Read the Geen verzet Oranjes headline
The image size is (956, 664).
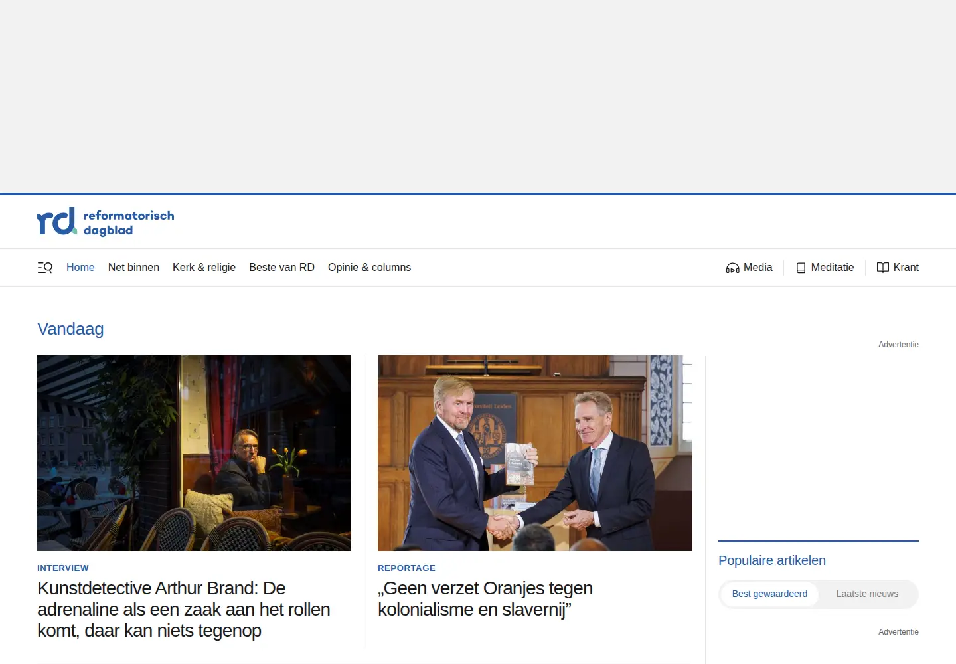pyautogui.click(x=485, y=599)
